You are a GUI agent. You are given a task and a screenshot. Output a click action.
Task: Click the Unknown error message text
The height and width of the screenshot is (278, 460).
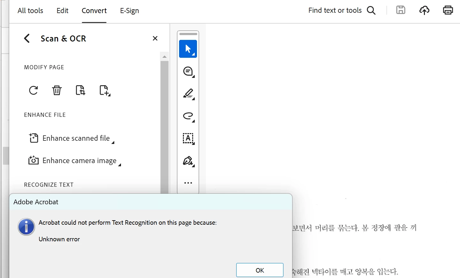pos(59,239)
